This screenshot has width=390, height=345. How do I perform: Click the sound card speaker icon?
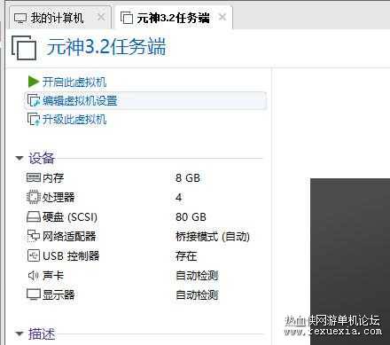pos(34,275)
